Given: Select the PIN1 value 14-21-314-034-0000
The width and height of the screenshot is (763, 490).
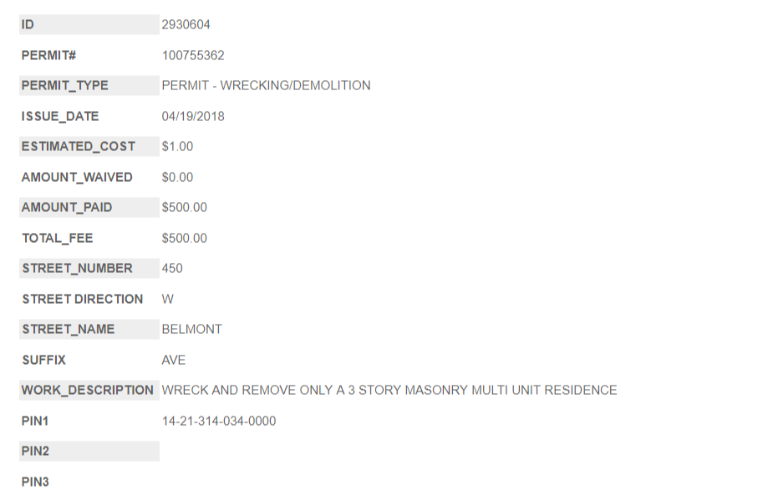Looking at the screenshot, I should pyautogui.click(x=219, y=421).
